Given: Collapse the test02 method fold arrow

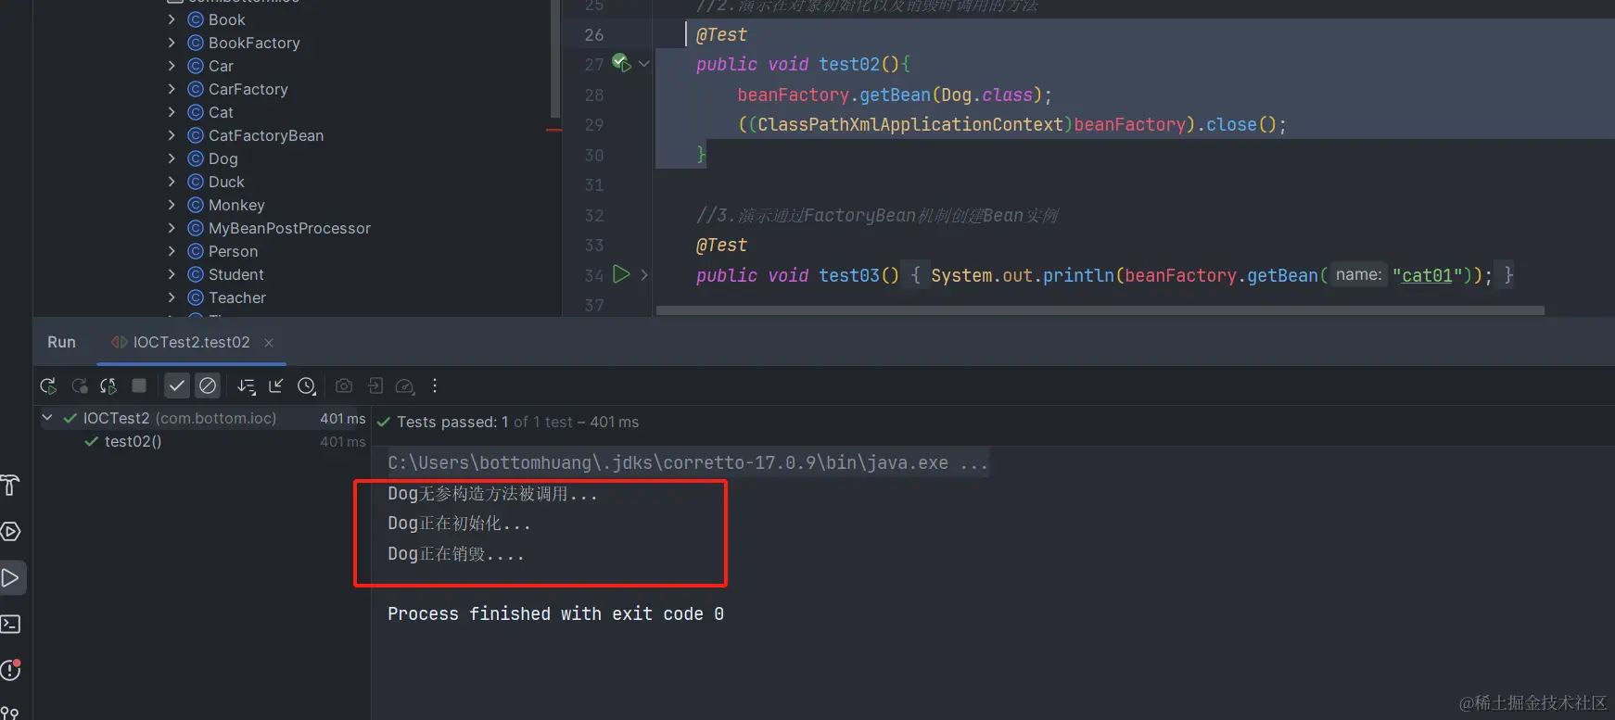Looking at the screenshot, I should click(644, 64).
